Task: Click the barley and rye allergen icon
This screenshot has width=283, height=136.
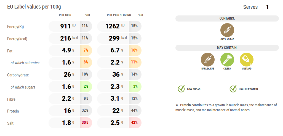Action: coord(207,59)
